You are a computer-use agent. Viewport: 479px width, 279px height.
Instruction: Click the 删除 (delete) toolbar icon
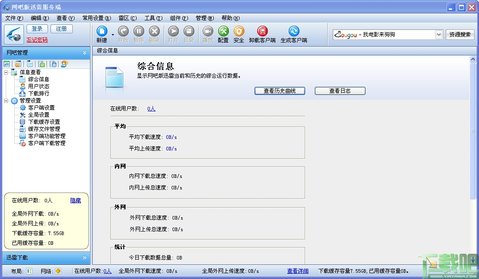pos(154,31)
